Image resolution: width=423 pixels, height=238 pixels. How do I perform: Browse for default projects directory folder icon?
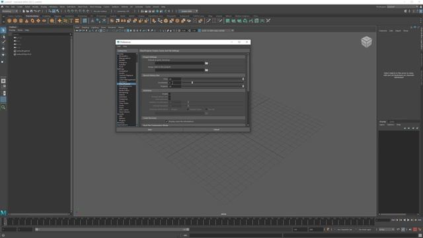tap(206, 63)
